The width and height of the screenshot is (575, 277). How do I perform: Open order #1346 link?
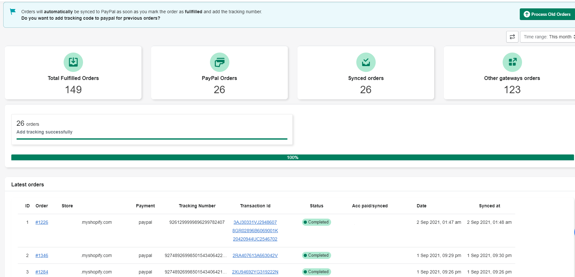(x=42, y=255)
